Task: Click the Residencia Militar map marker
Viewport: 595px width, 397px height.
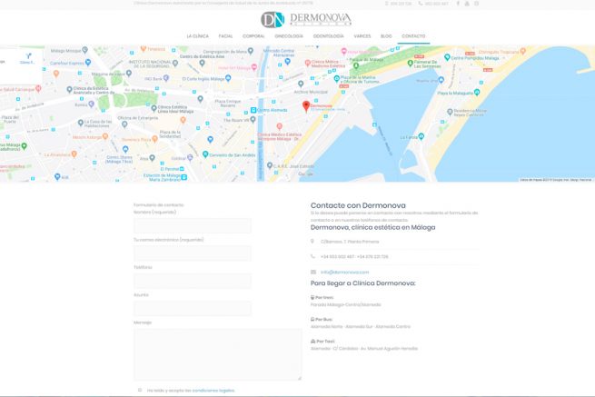Action: 450,112
